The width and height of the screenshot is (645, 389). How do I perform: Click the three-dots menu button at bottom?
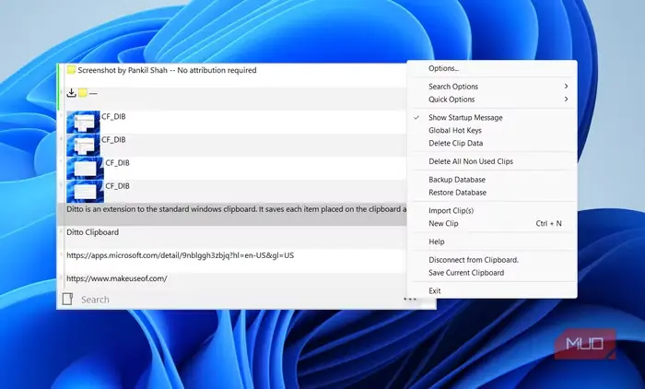point(410,300)
